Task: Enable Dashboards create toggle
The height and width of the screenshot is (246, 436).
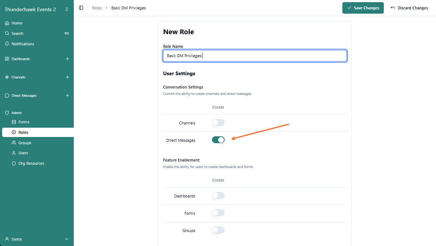Action: tap(218, 196)
